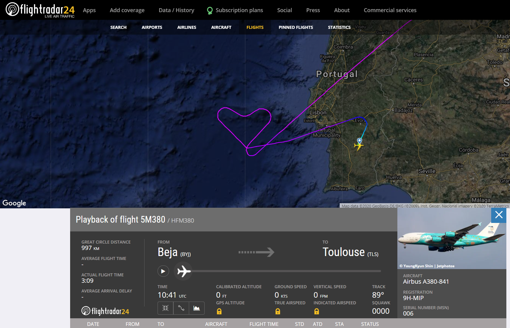Click the 10:41 UTC time value
This screenshot has height=328, width=510.
tap(172, 295)
